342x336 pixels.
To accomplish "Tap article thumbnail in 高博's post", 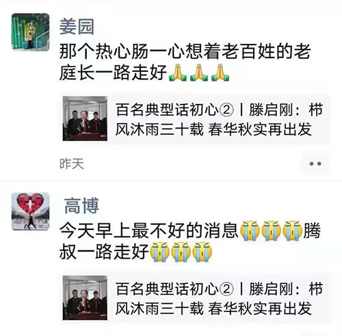I will (85, 298).
